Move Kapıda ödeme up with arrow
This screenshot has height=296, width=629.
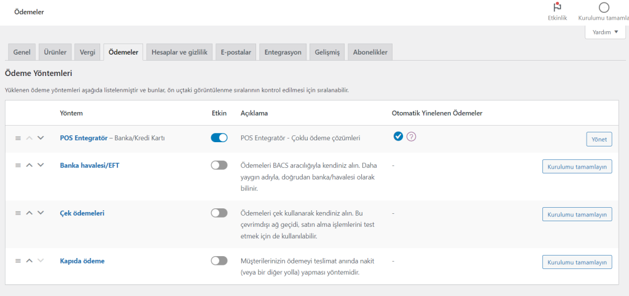pos(29,260)
